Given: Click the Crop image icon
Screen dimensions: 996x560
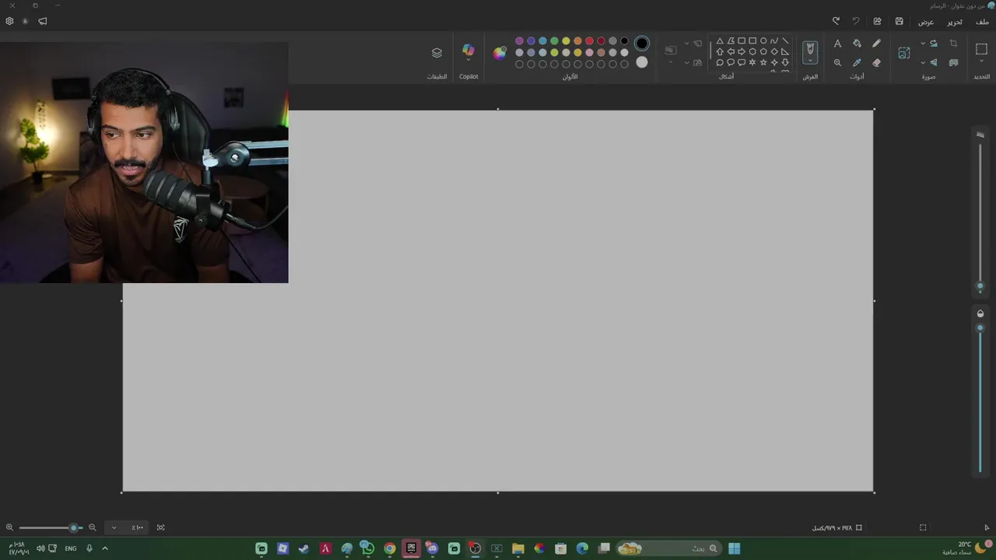Looking at the screenshot, I should 953,44.
